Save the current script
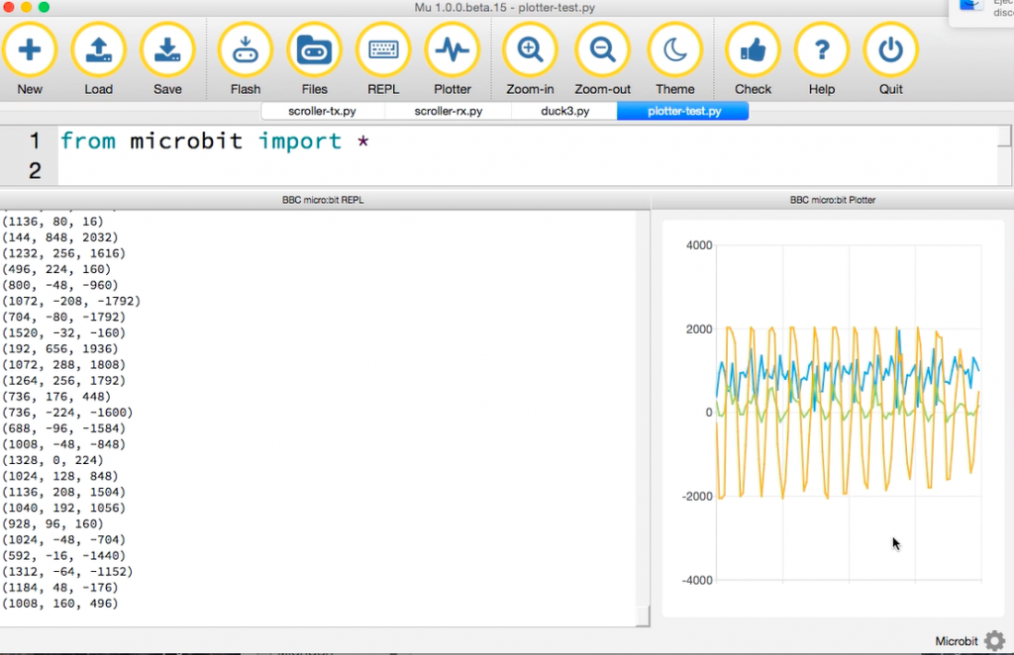 point(167,50)
